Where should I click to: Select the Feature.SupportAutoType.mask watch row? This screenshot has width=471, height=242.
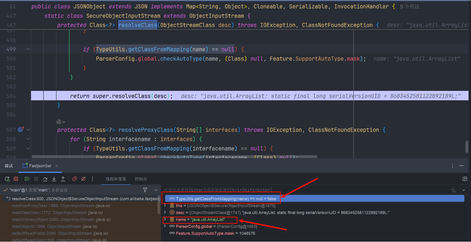(314, 233)
